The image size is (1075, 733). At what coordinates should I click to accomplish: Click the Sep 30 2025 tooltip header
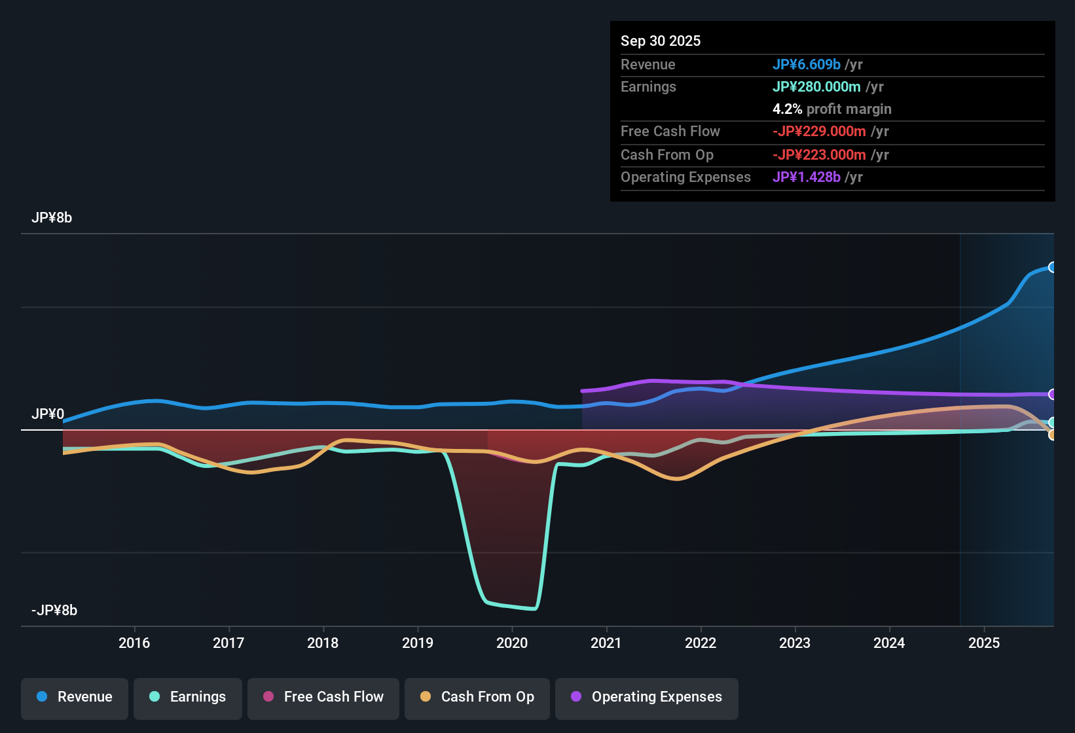coord(661,41)
